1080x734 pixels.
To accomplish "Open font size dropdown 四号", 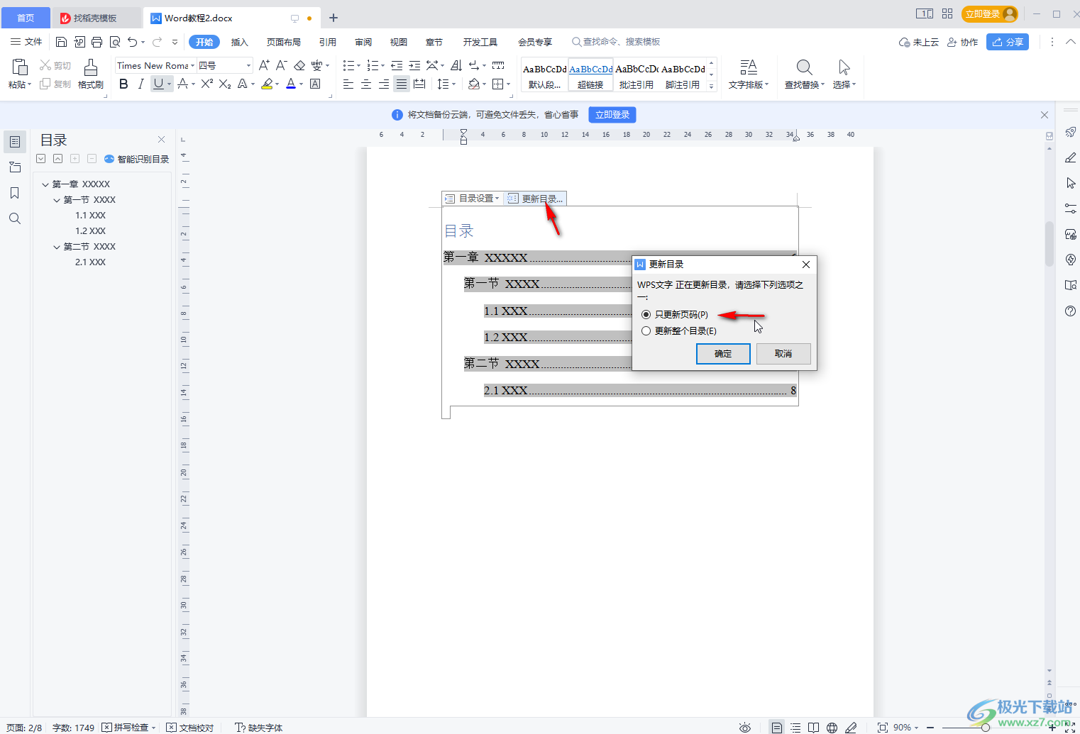I will click(248, 65).
